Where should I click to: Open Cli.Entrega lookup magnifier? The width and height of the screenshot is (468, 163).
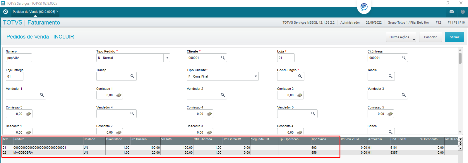(x=404, y=58)
